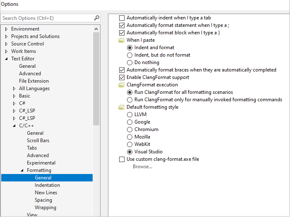Toggle Automatically format block when typing brace
The height and width of the screenshot is (217, 290).
click(122, 33)
